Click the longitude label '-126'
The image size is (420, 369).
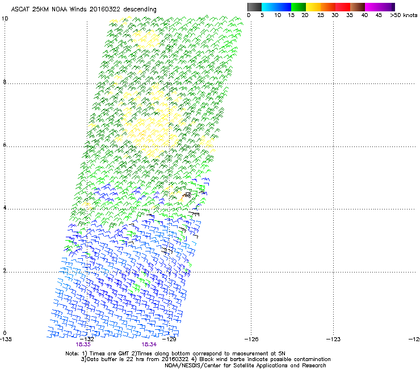coord(251,339)
